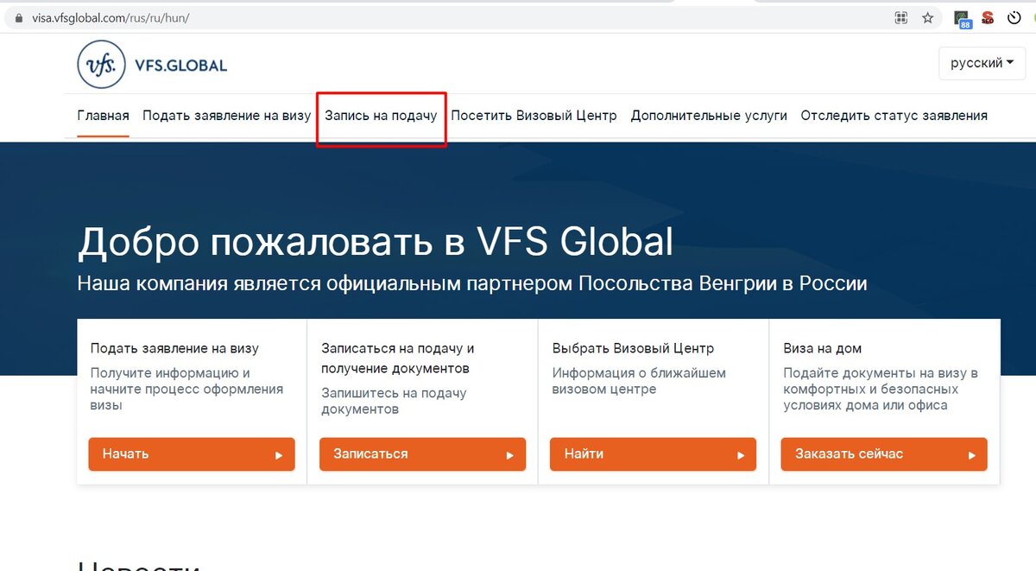Open the русский language dropdown

point(982,63)
